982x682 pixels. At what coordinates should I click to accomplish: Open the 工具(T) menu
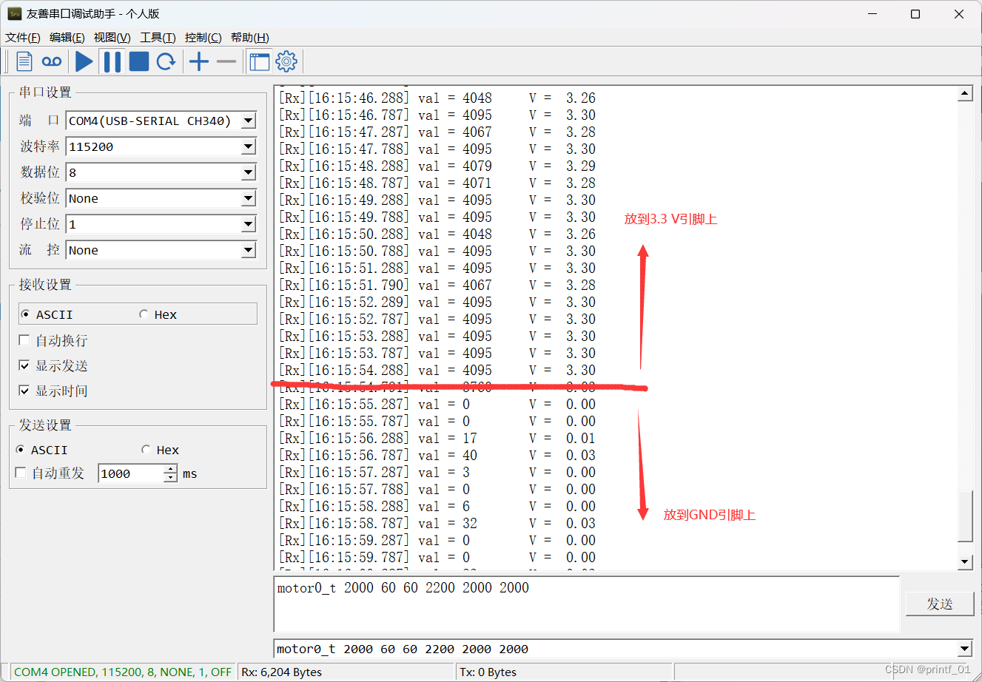158,38
